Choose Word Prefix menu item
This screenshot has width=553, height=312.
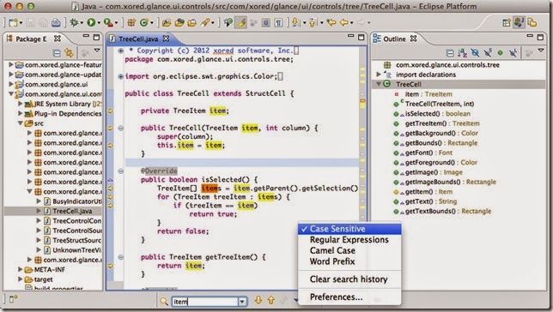point(349,261)
